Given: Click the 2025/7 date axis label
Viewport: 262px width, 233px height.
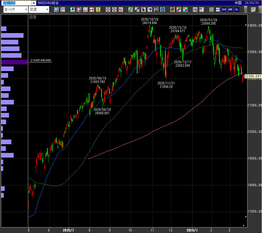Looking at the screenshot, I should 68,230.
